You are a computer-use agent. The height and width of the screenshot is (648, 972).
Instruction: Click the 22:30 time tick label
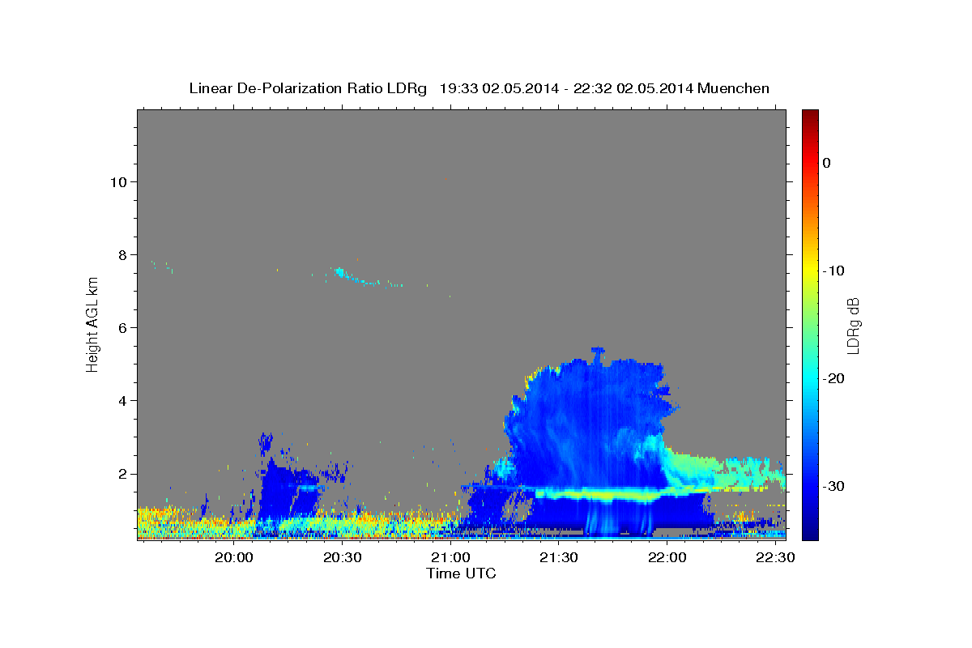[775, 557]
